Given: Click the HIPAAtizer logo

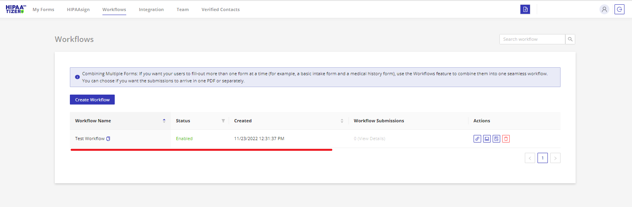Looking at the screenshot, I should pyautogui.click(x=16, y=9).
